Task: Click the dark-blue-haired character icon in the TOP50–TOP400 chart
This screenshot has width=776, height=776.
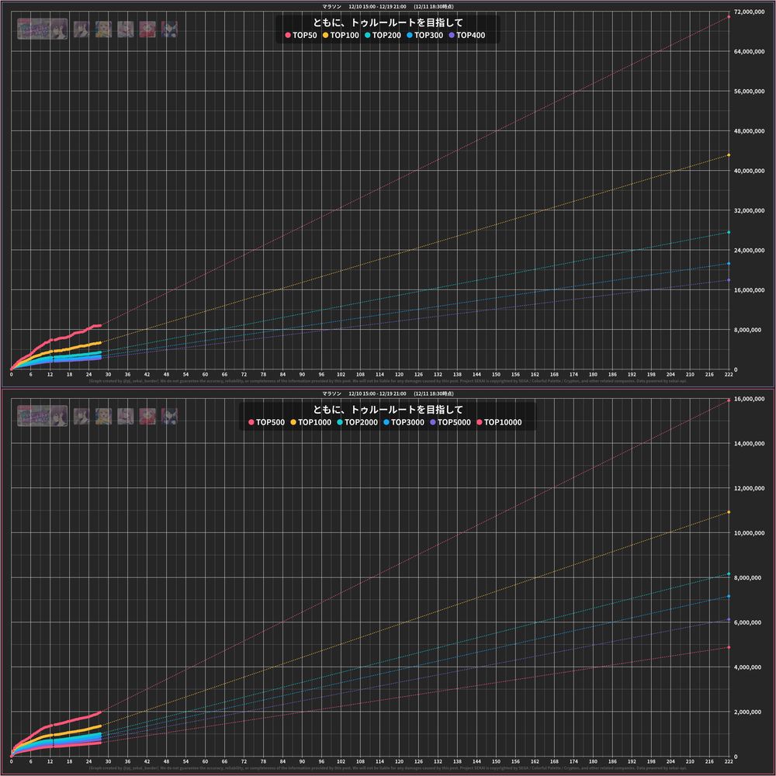Action: coord(169,29)
